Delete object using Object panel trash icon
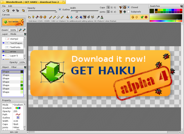The height and width of the screenshot is (134, 184). 25,67
